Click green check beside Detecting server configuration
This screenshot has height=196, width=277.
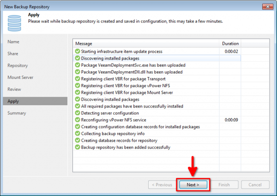(x=77, y=113)
